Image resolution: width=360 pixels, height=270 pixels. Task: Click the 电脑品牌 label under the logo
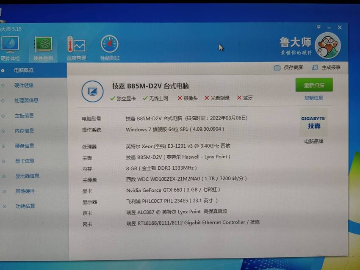click(313, 141)
